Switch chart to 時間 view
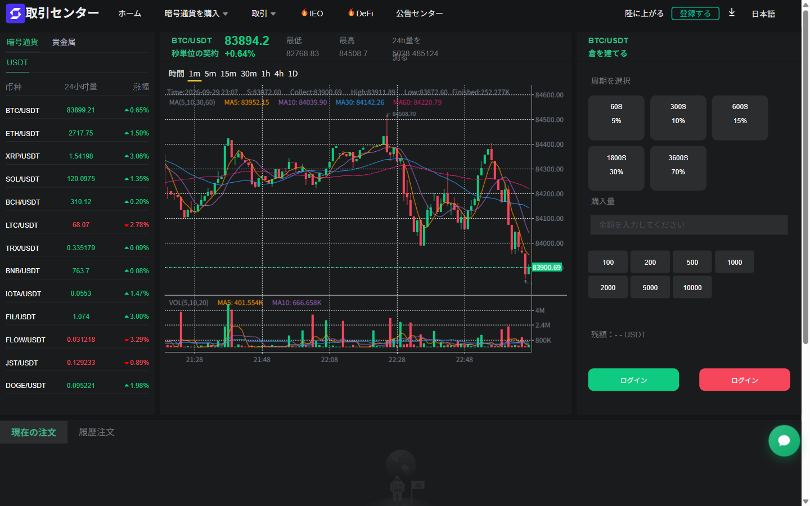This screenshot has height=506, width=810. coord(176,74)
